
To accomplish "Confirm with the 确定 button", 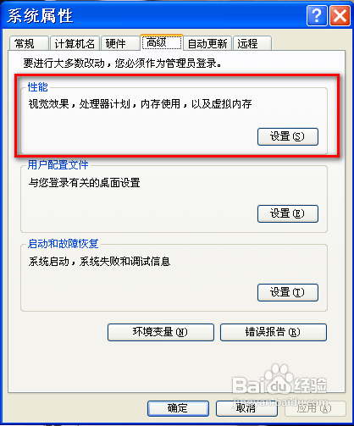I will click(x=178, y=408).
